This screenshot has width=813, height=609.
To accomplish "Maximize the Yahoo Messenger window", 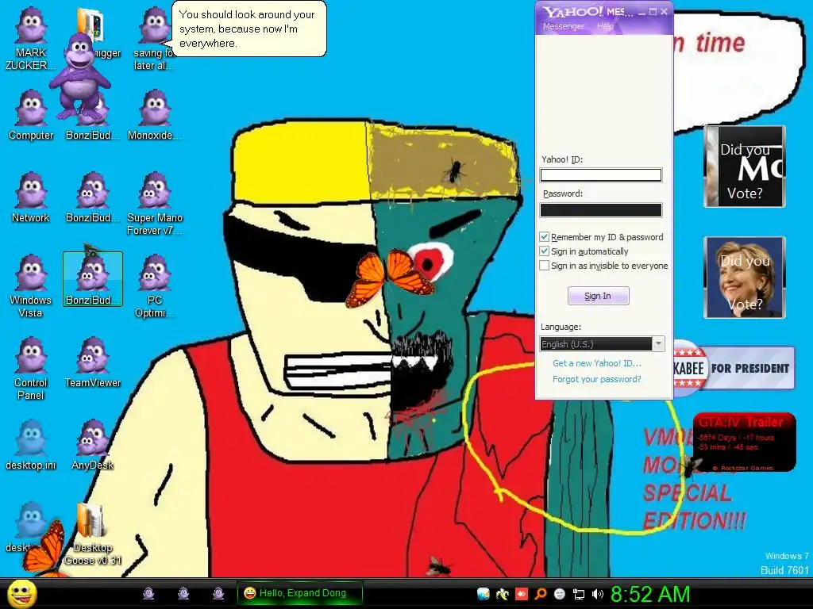I will point(653,12).
